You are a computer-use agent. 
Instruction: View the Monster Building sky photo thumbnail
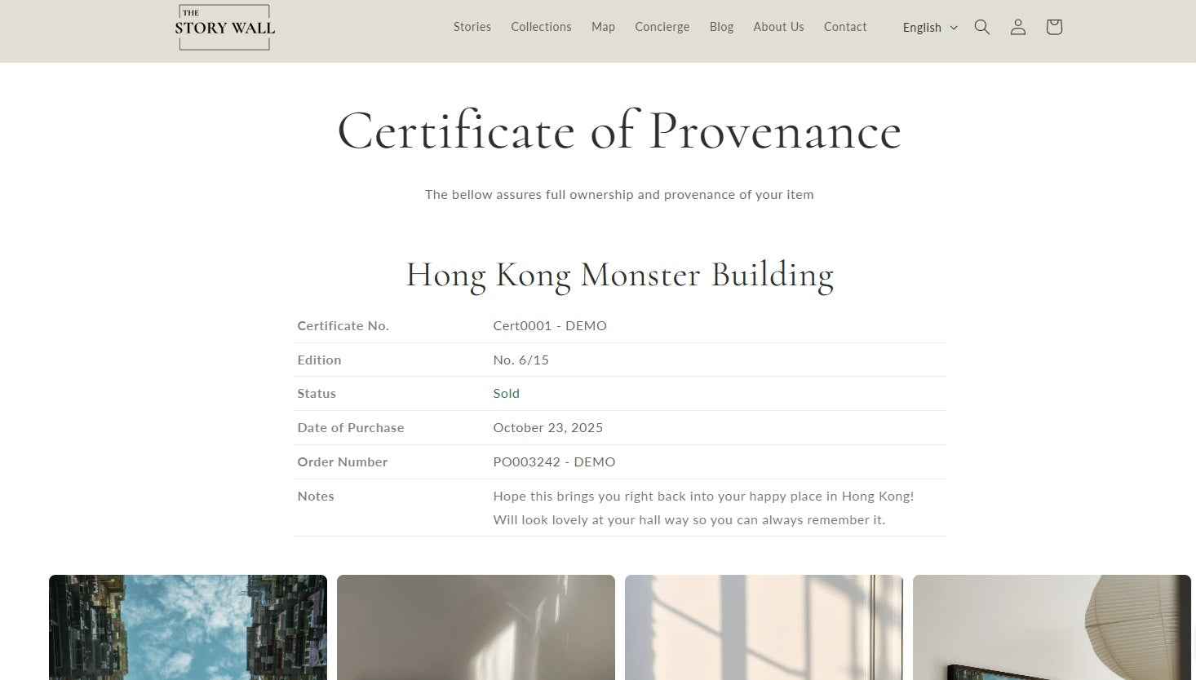click(x=188, y=627)
